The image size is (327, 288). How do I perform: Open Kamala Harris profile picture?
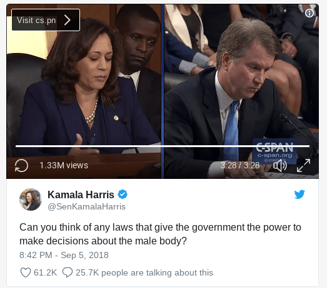tap(31, 199)
